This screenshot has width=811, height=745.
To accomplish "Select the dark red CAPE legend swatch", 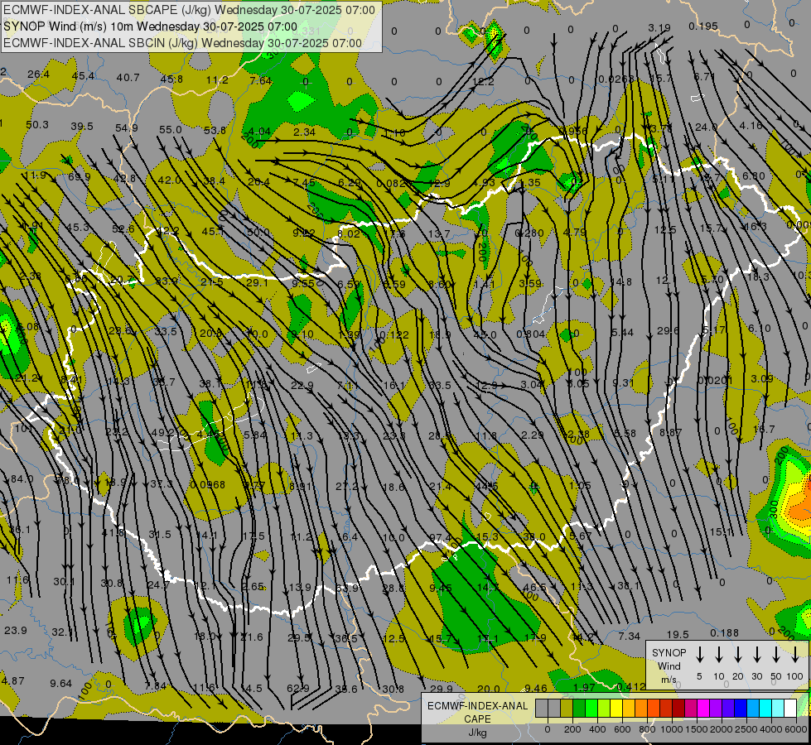I will point(678,708).
